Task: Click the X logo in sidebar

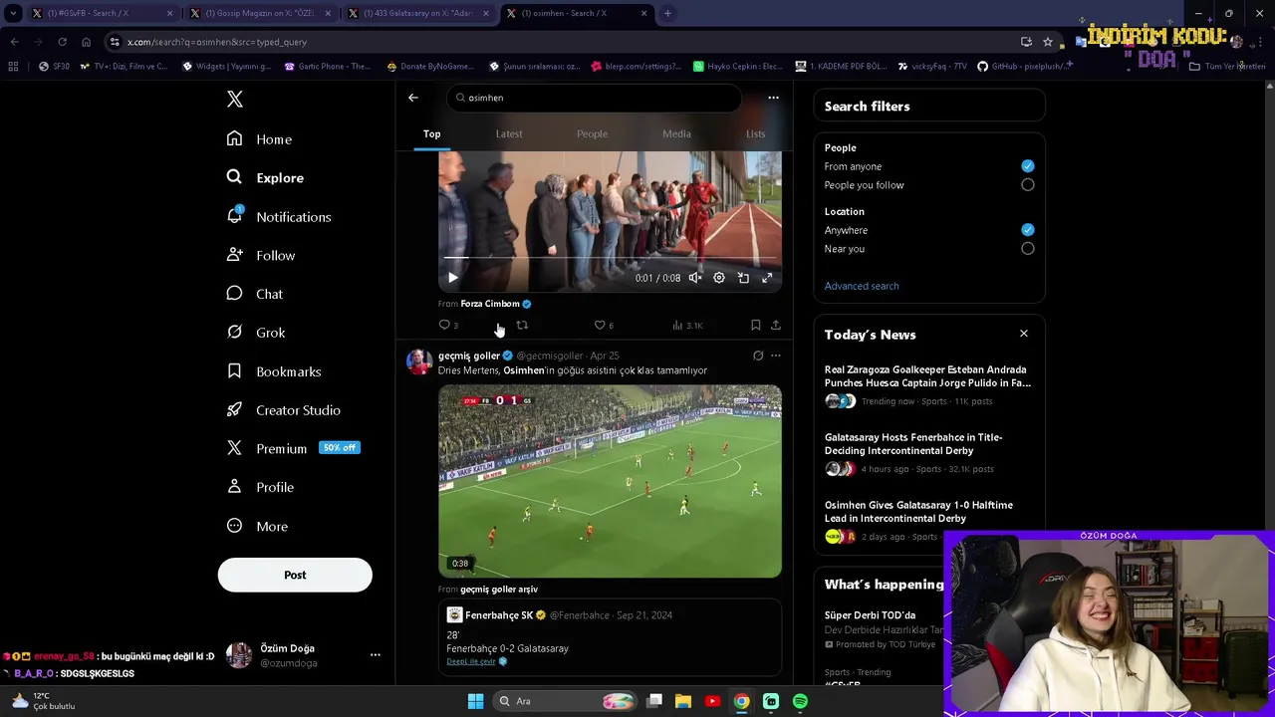Action: click(x=235, y=99)
